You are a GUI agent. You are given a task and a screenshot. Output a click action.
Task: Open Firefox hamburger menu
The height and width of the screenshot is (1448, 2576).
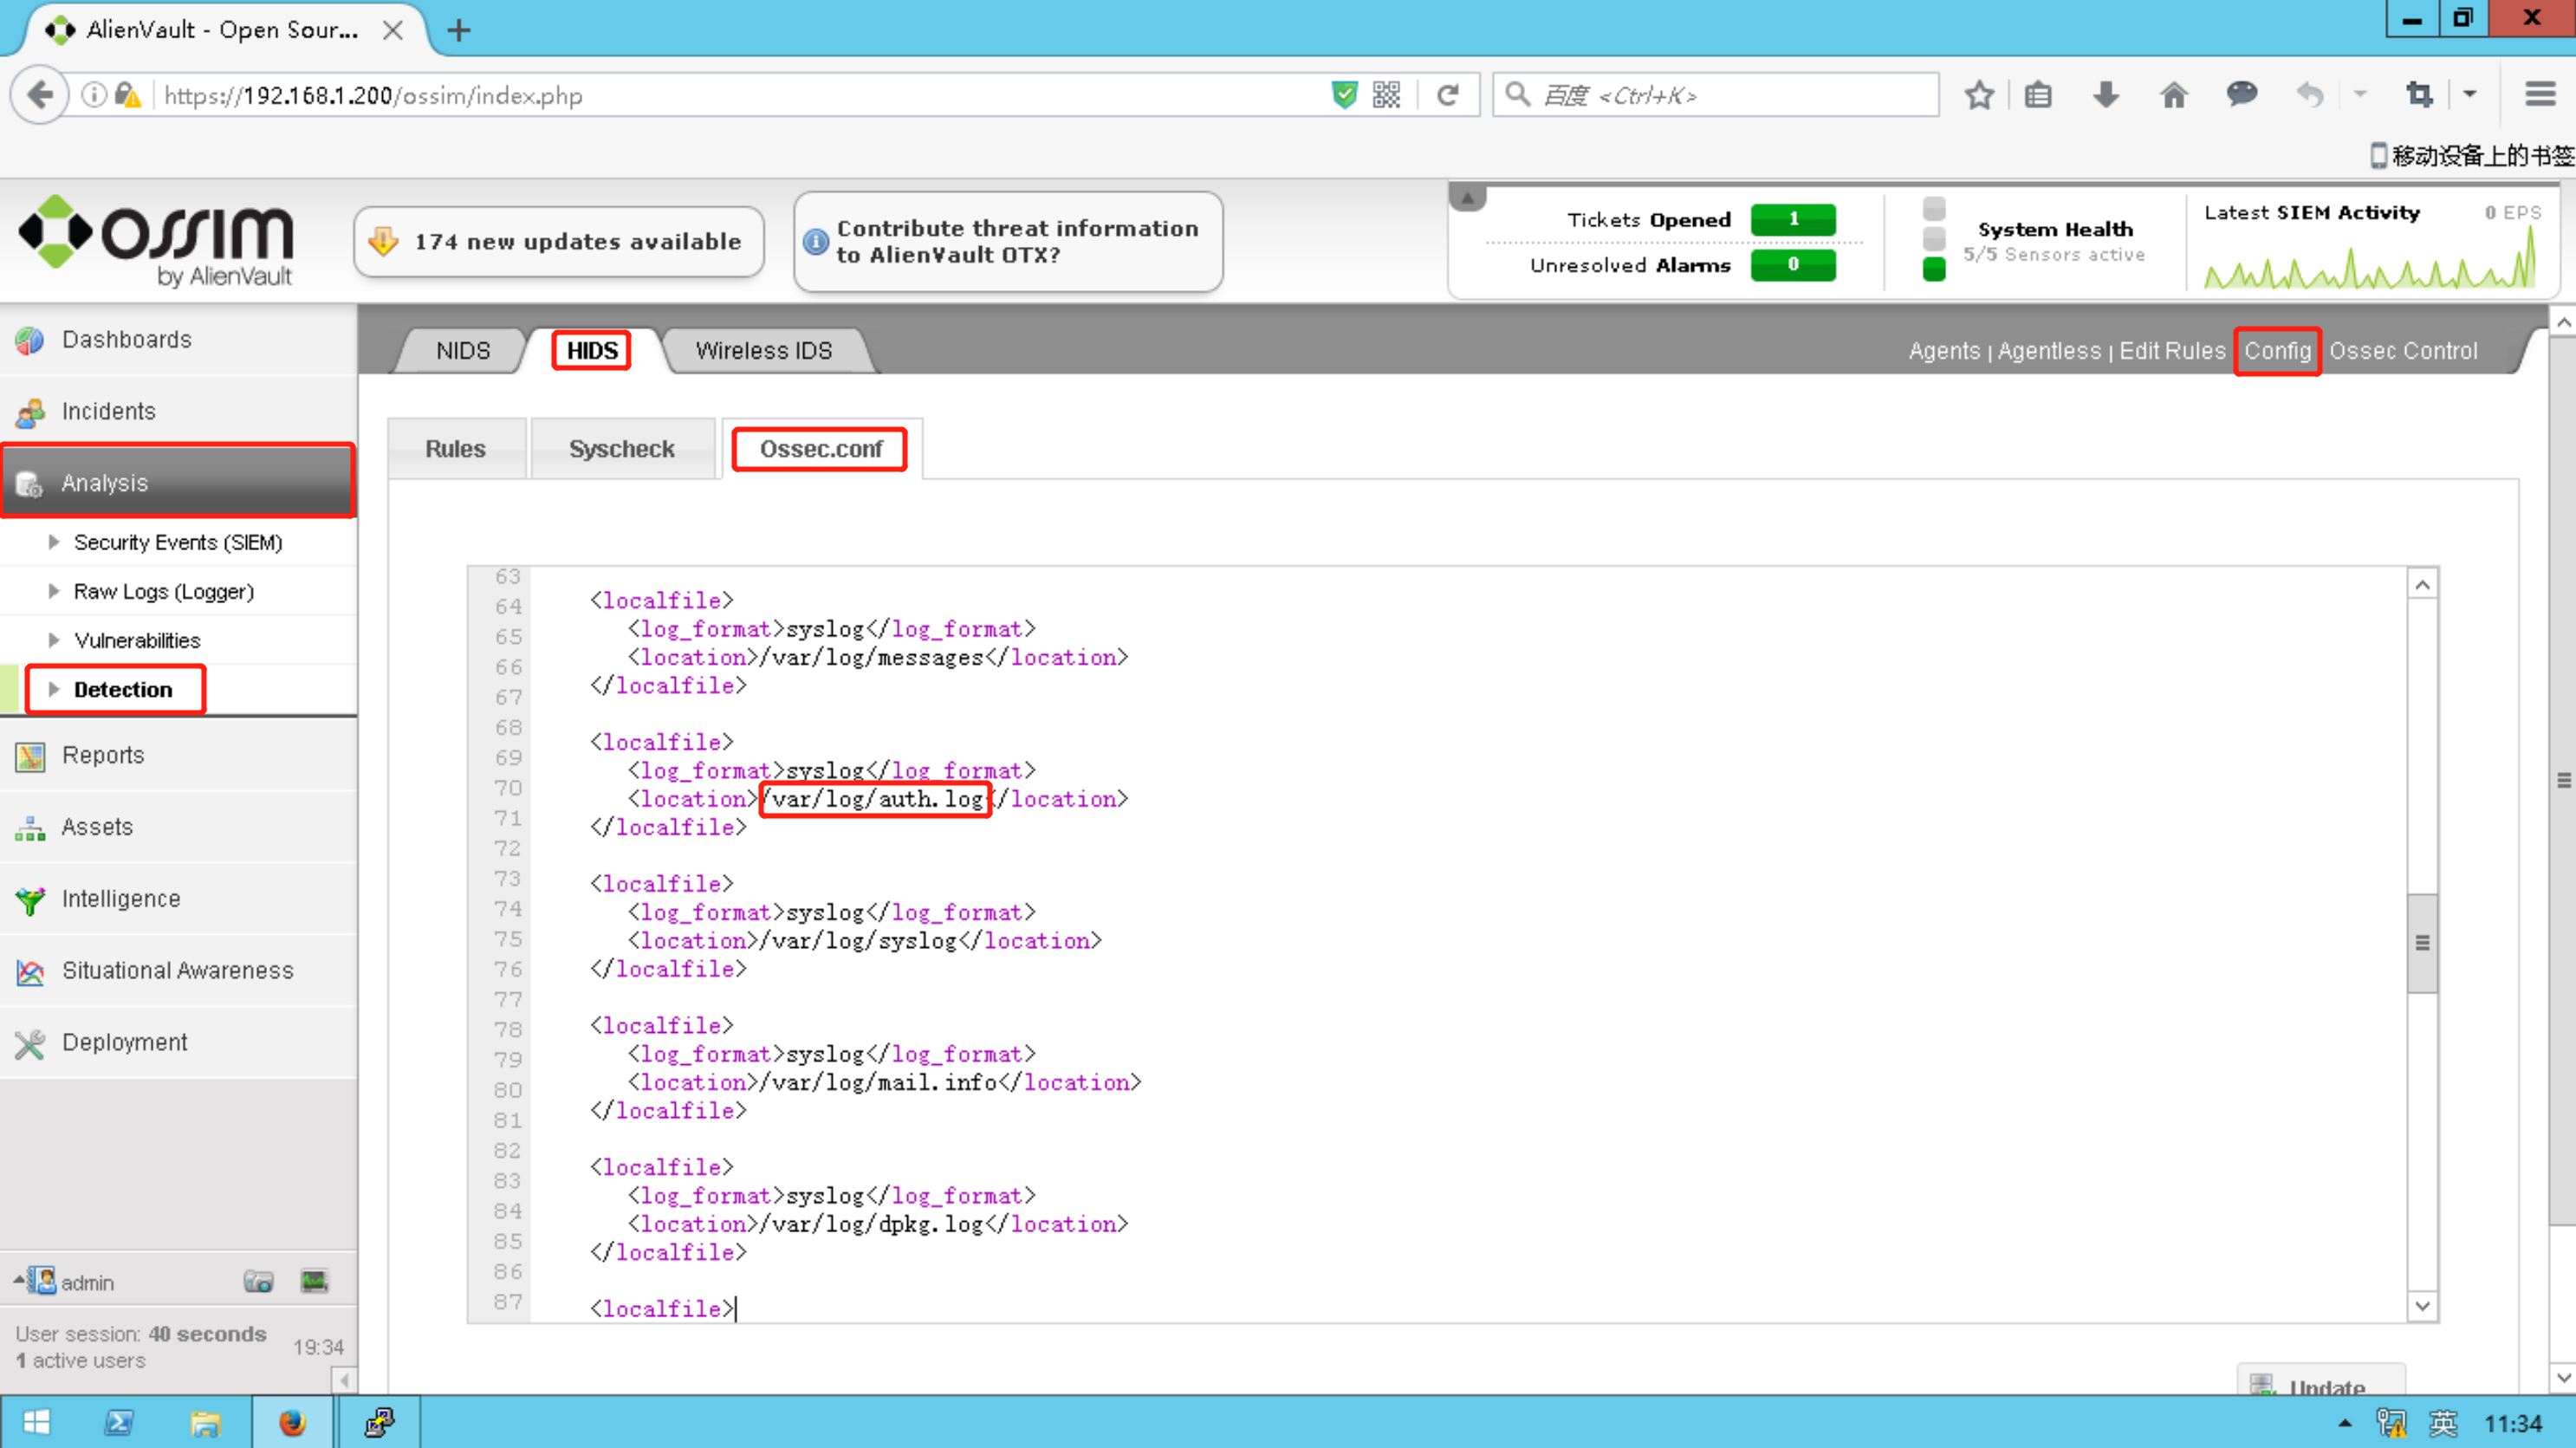(x=2540, y=95)
